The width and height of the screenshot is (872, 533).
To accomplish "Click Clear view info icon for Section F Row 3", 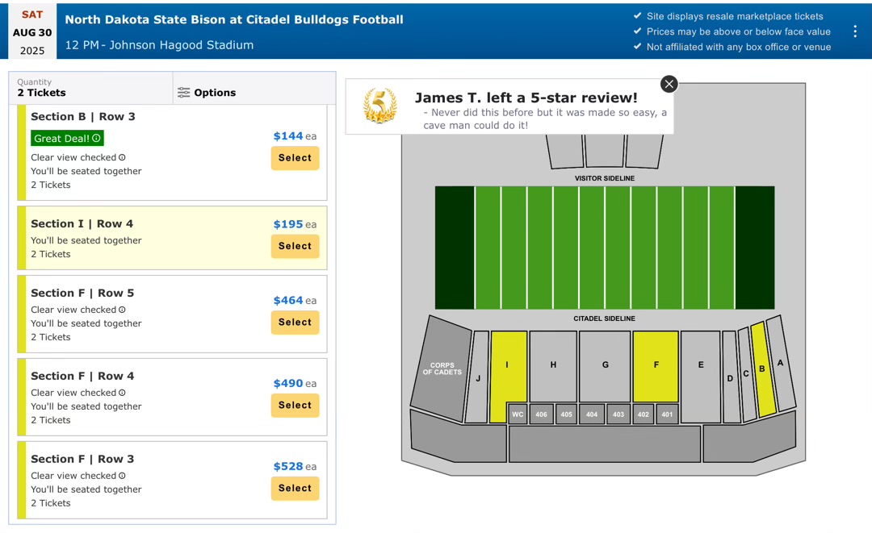I will (123, 476).
